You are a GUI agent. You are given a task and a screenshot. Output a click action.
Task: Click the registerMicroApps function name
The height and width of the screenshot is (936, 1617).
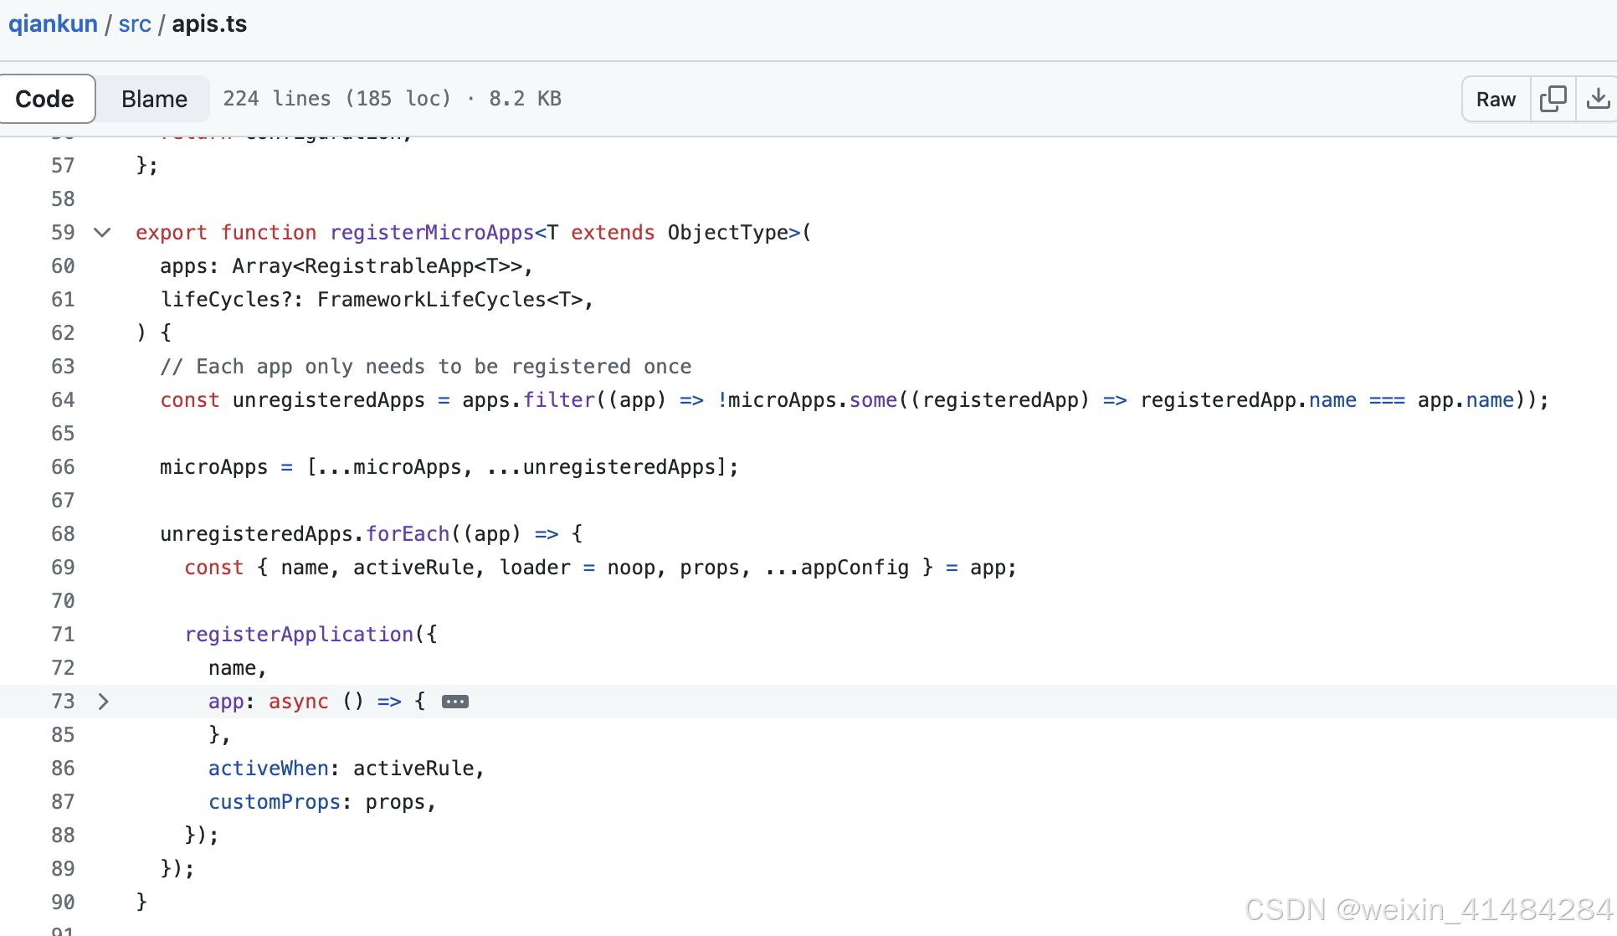[x=432, y=233]
